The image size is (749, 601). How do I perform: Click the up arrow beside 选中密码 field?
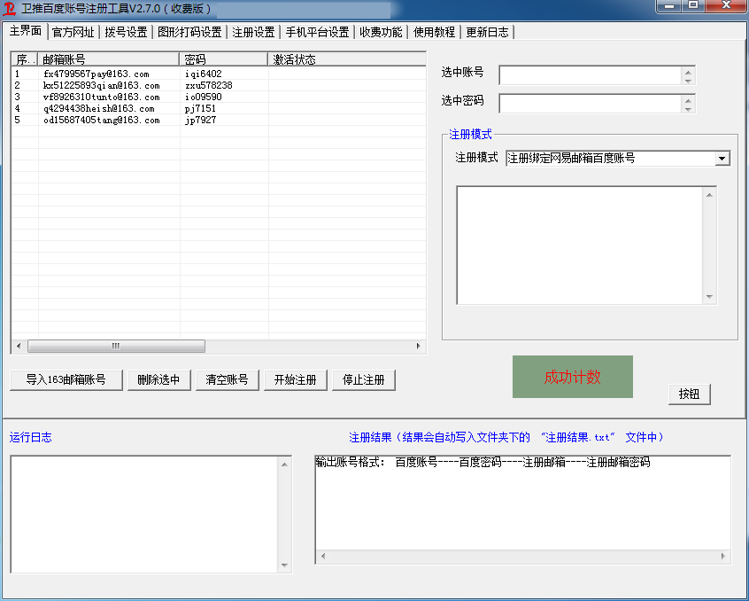click(688, 100)
